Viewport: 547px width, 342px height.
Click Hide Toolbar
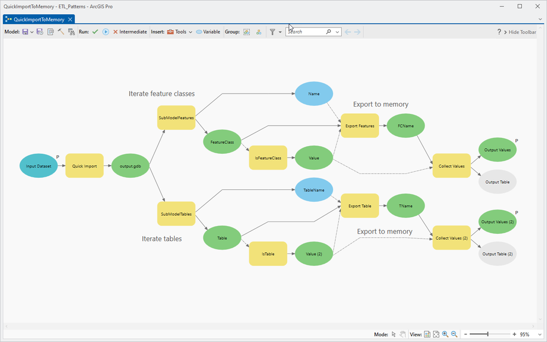point(520,32)
